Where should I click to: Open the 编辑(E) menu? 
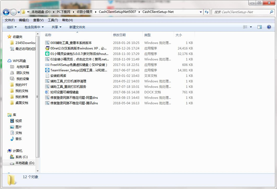(24, 20)
